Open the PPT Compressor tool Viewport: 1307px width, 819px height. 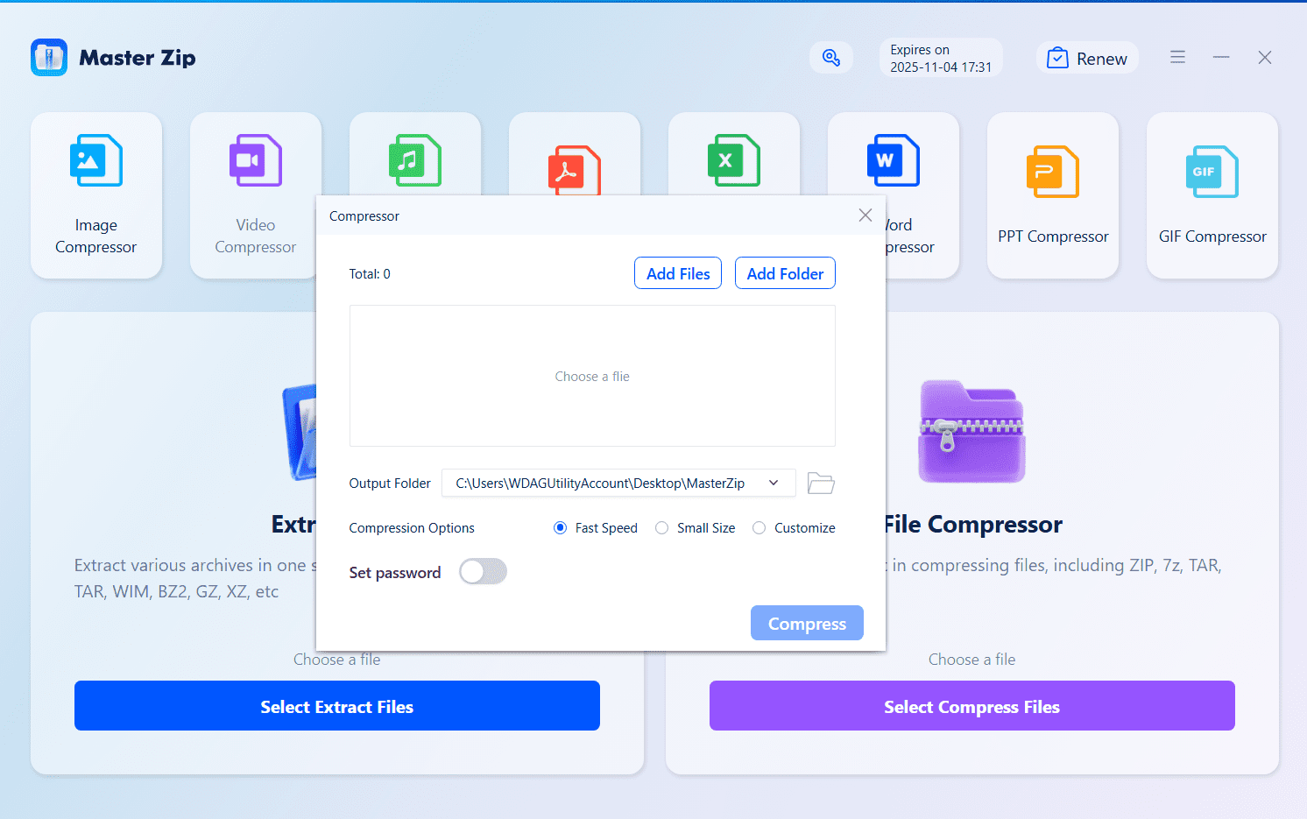pos(1053,195)
